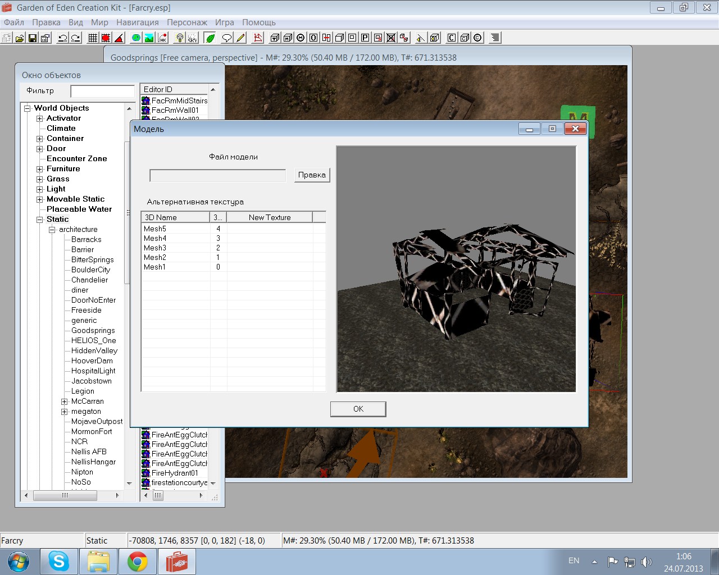The image size is (719, 575).
Task: Collapse the World Objects tree node
Action: (27, 108)
